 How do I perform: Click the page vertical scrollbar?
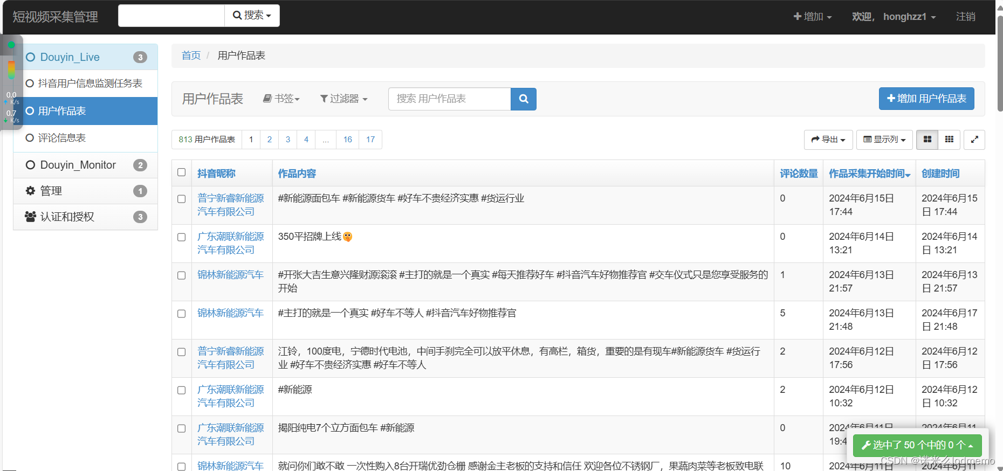pyautogui.click(x=1000, y=65)
